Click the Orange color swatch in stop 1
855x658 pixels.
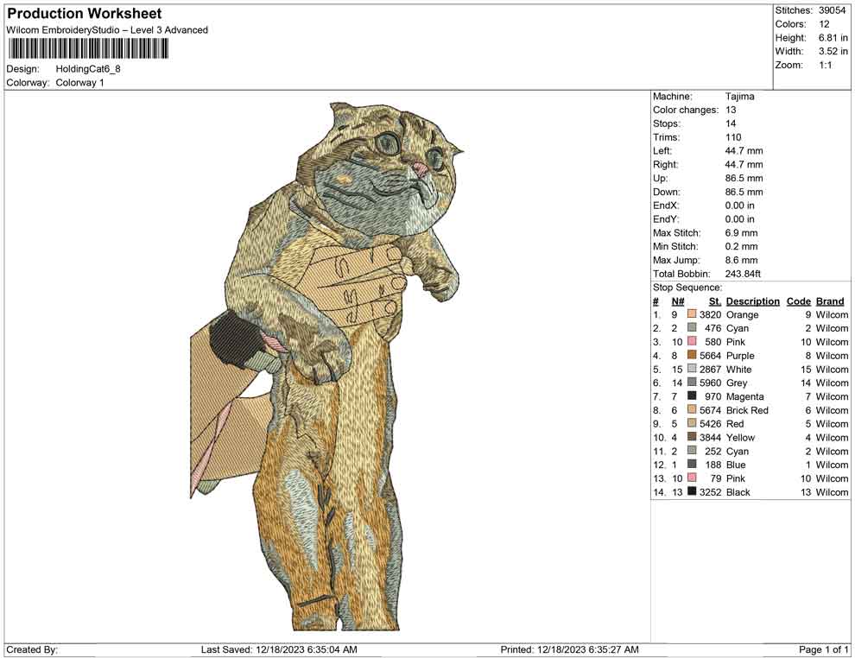point(692,314)
